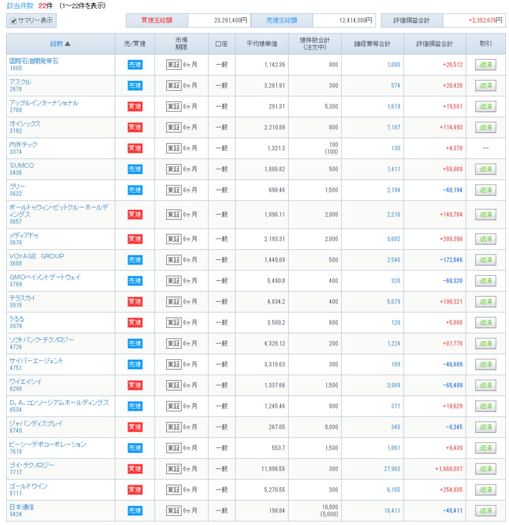This screenshot has height=525, width=509.
Task: Open ゴールドウイン stock link
Action: coord(29,486)
